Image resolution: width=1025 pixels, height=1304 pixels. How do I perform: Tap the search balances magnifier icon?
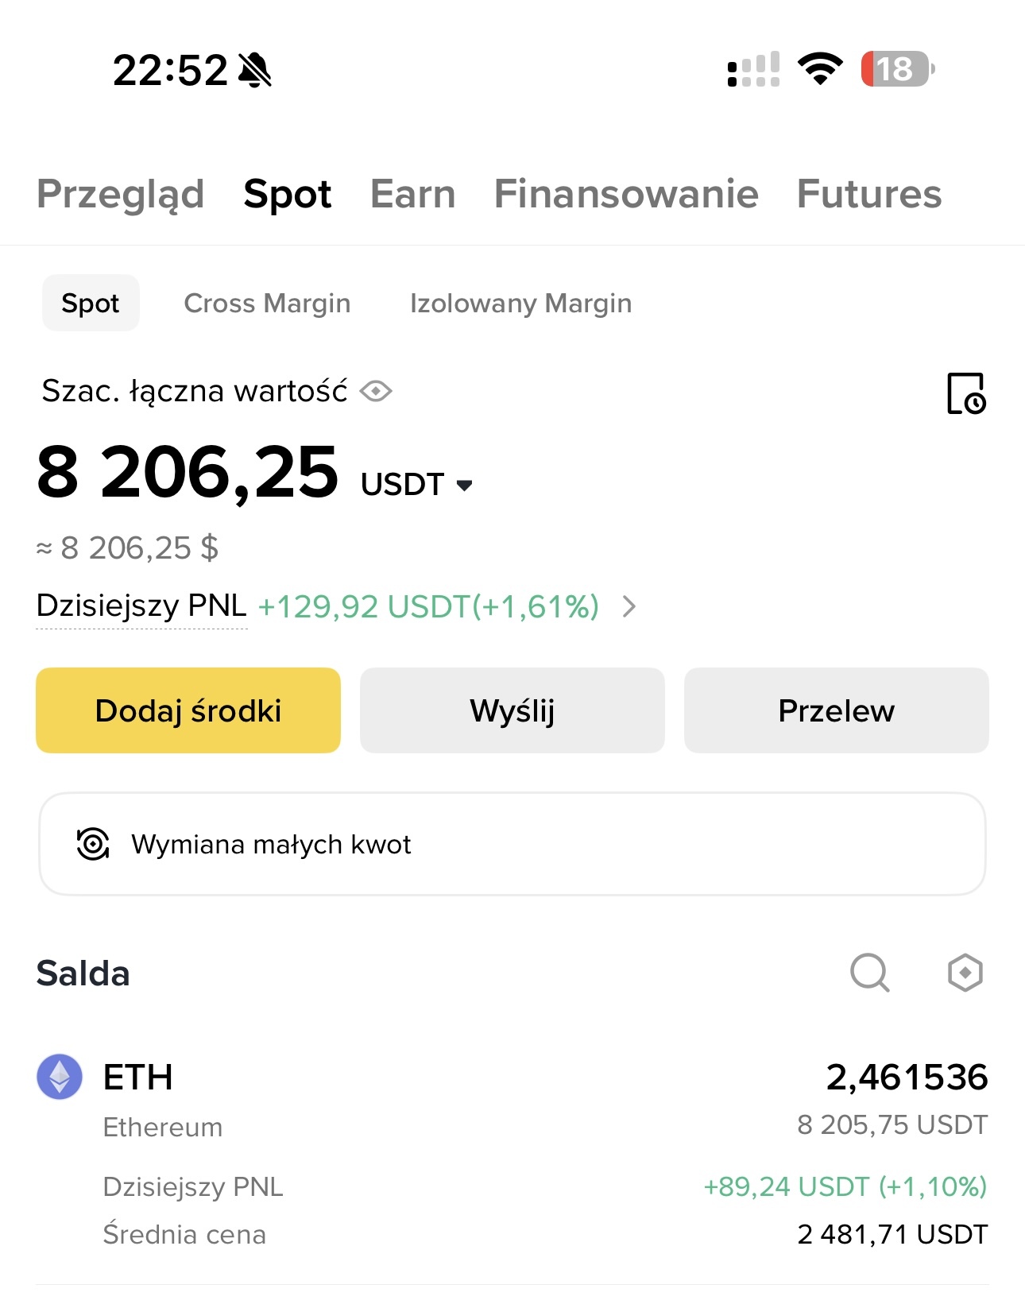[x=869, y=973]
